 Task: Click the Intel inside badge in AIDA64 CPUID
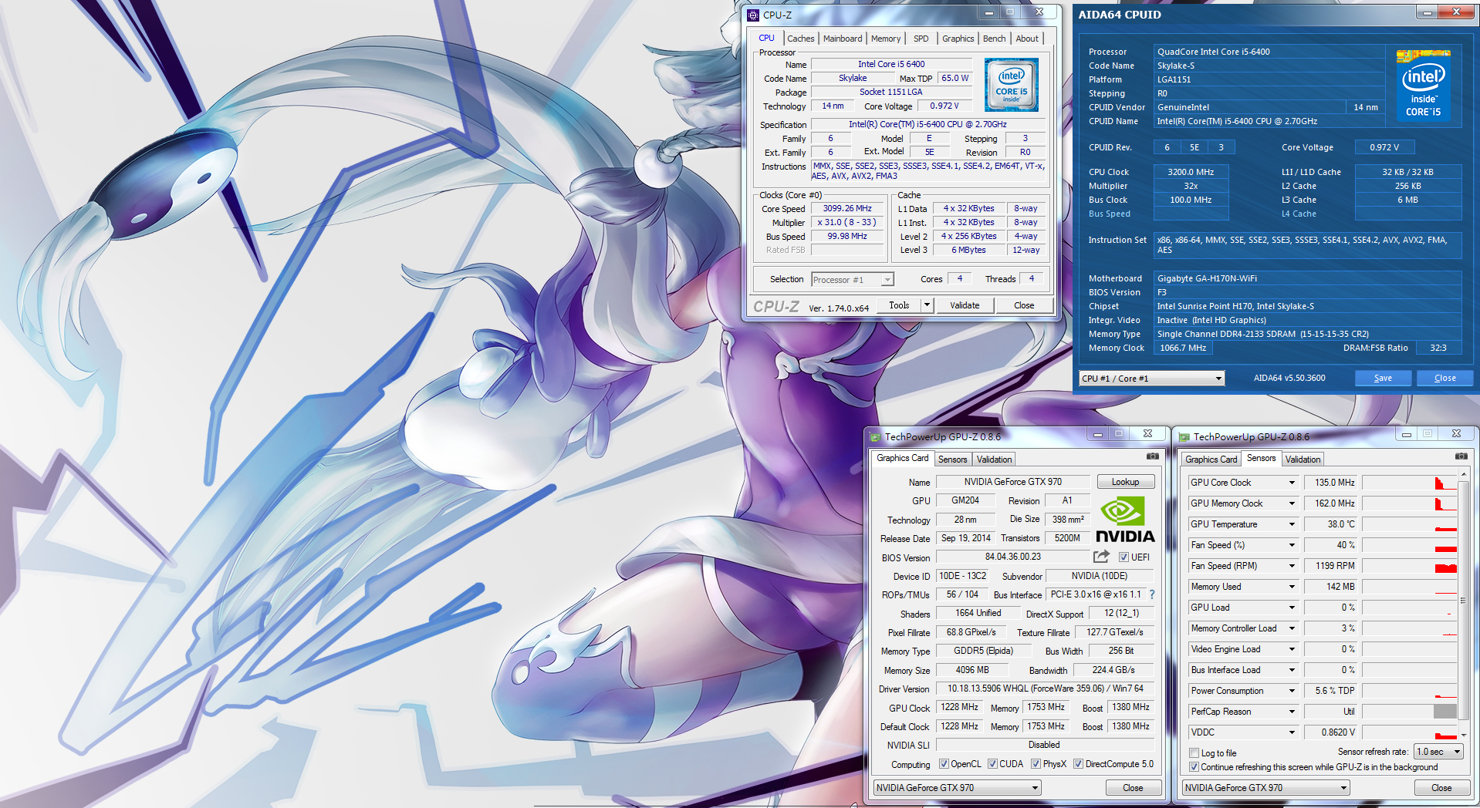tap(1424, 85)
